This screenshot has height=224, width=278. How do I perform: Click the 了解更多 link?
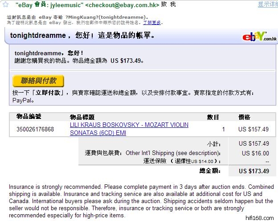(x=152, y=22)
